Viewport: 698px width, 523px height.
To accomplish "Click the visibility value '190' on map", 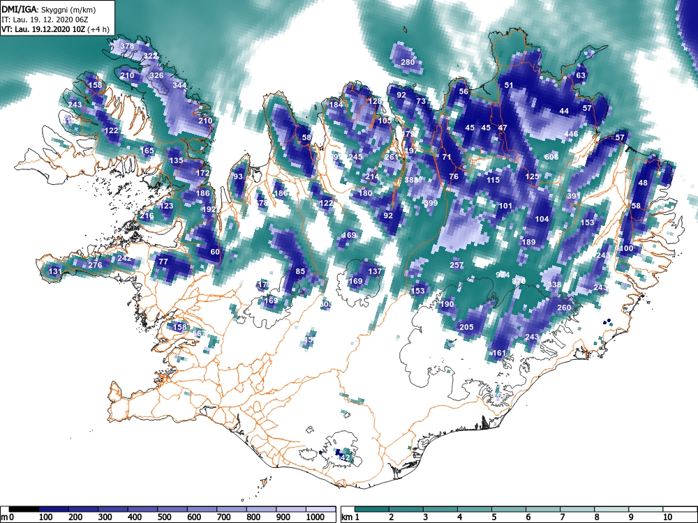I will (x=447, y=304).
